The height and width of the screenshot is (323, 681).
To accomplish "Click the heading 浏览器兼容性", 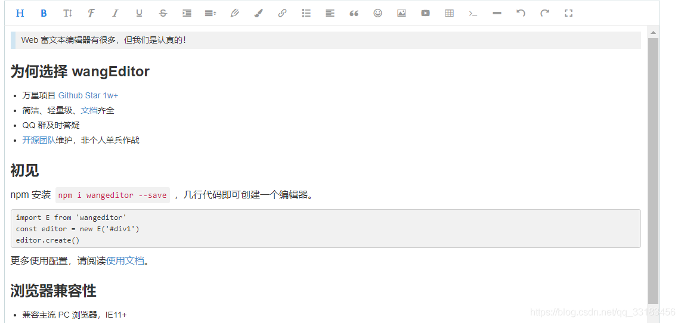I will [x=54, y=290].
